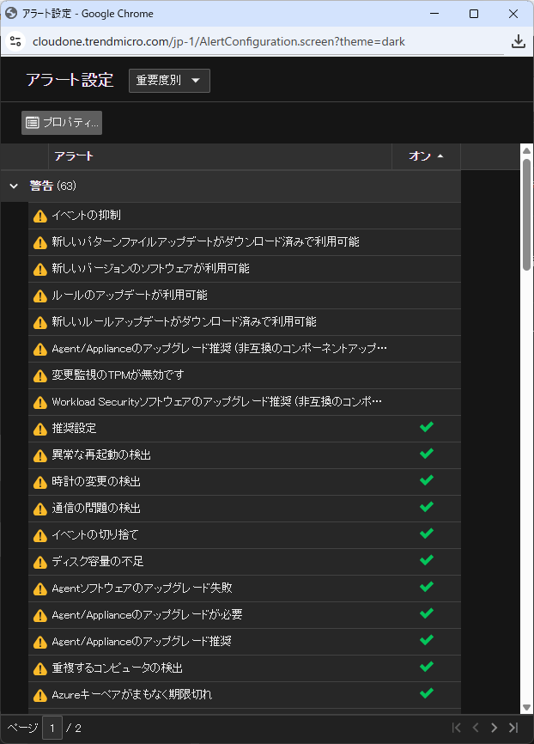Screen dimensions: 534x744
Task: Click the プロパティ... button
Action: click(62, 123)
